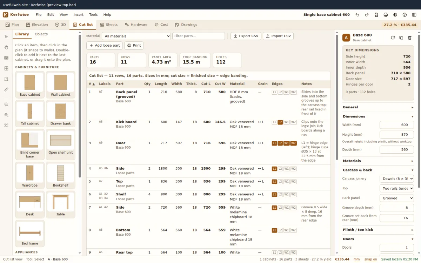This screenshot has height=263, width=421.
Task: Toggle snap on in the status bar
Action: 370,259
